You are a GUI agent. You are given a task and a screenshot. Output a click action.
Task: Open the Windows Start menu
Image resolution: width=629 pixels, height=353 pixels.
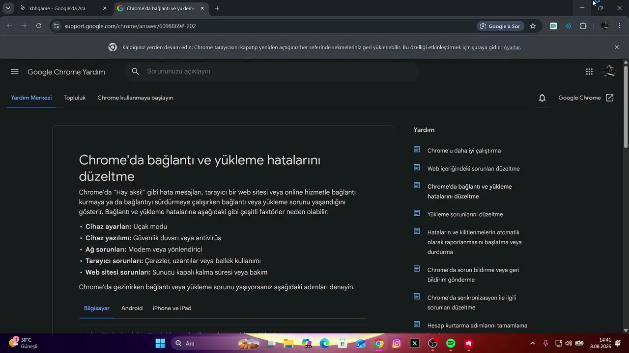pyautogui.click(x=160, y=343)
